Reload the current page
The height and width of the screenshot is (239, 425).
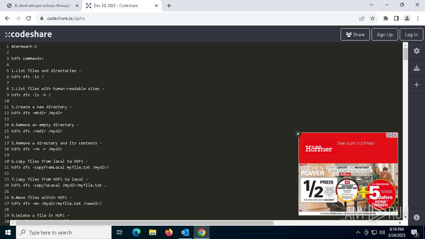coord(29,18)
